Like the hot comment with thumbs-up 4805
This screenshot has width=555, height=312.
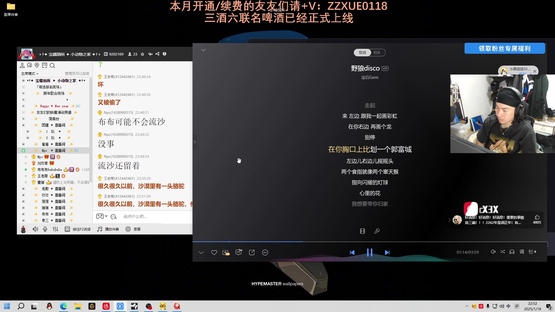[x=537, y=219]
